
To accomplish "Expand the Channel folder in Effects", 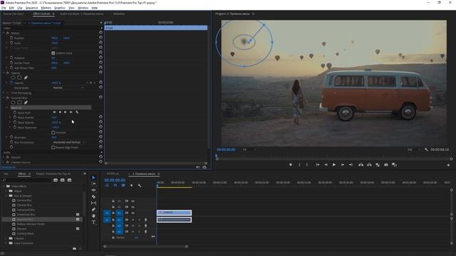I will point(6,238).
